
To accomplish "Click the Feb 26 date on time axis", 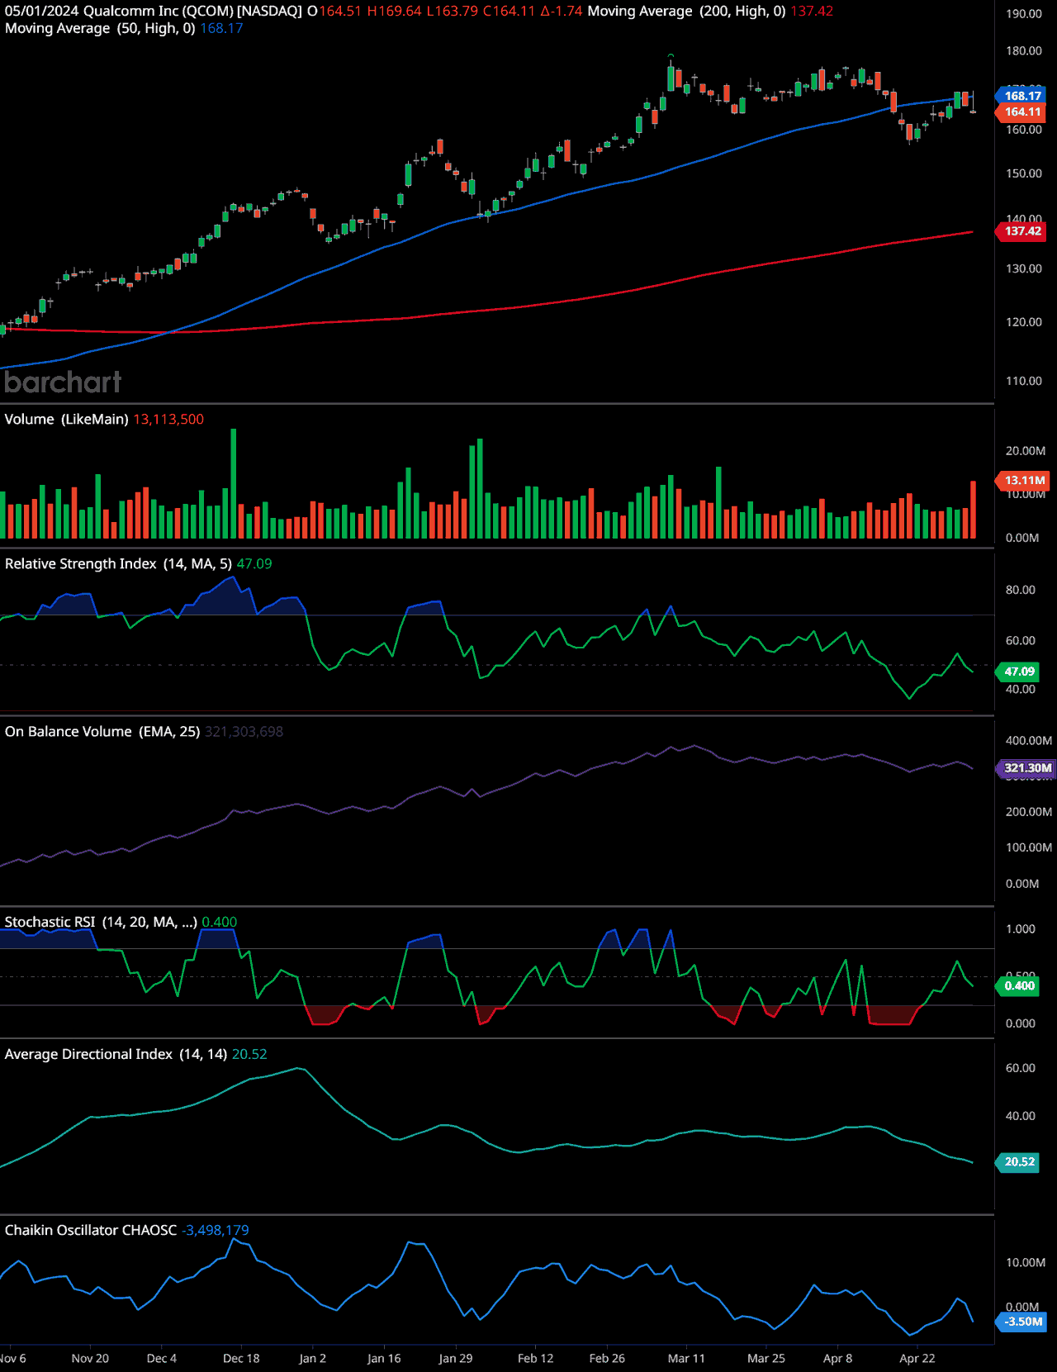I will (x=607, y=1358).
